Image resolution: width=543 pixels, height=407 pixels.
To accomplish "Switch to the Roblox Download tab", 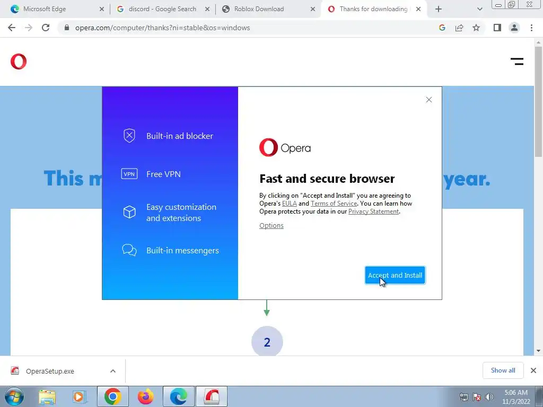I will click(x=268, y=9).
